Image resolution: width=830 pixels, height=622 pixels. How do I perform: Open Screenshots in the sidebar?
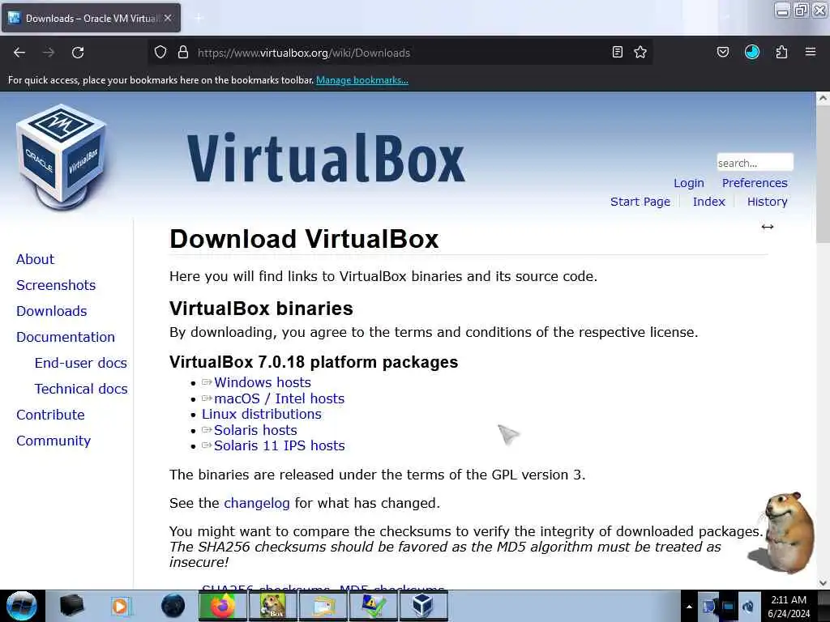(56, 285)
